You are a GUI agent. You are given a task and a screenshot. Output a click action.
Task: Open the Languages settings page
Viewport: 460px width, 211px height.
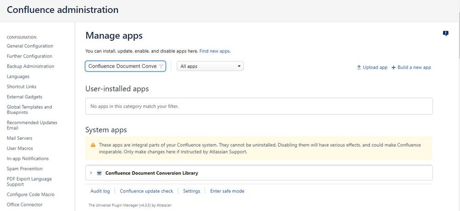(18, 77)
